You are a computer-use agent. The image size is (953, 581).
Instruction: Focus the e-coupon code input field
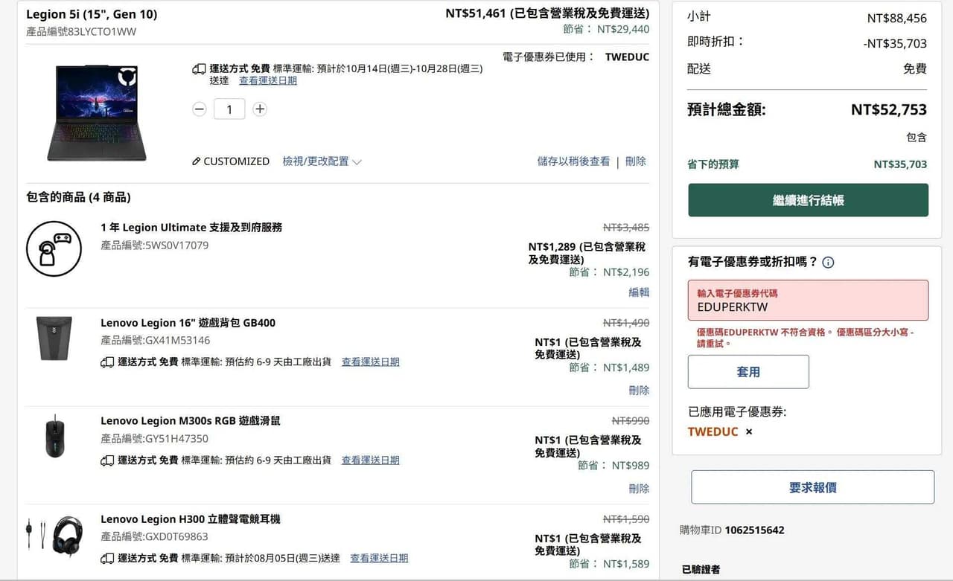click(808, 300)
